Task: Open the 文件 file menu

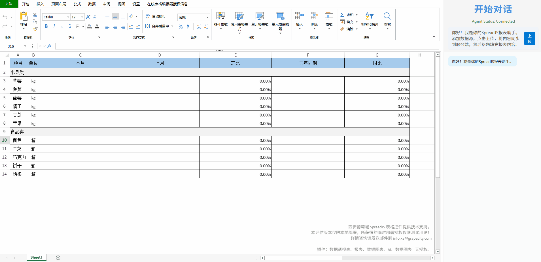Action: [x=9, y=4]
